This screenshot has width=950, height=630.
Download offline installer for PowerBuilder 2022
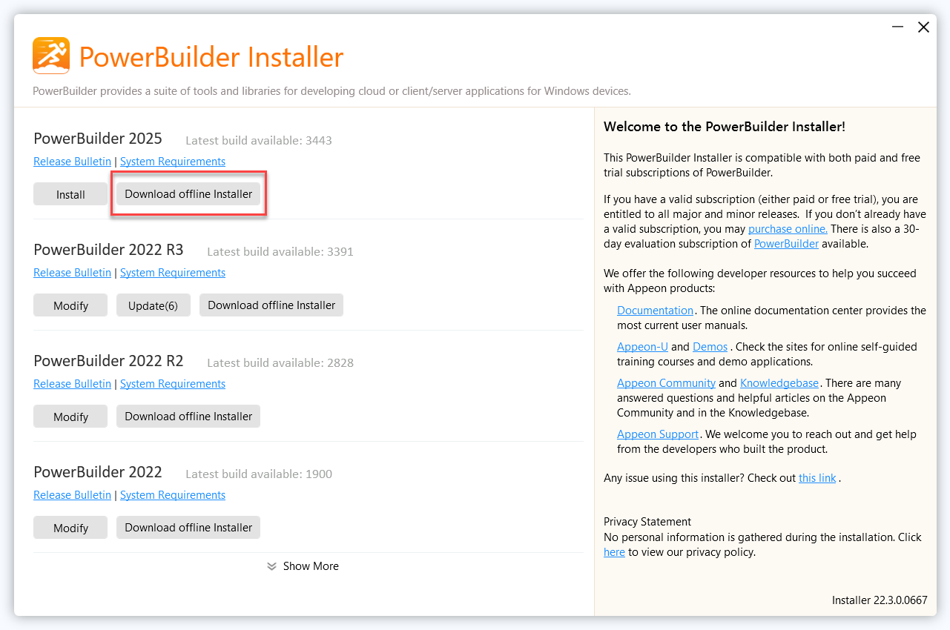coord(188,528)
